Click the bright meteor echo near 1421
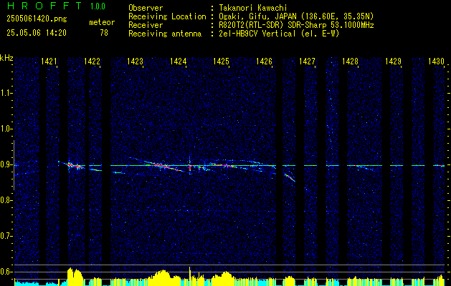 pyautogui.click(x=75, y=165)
